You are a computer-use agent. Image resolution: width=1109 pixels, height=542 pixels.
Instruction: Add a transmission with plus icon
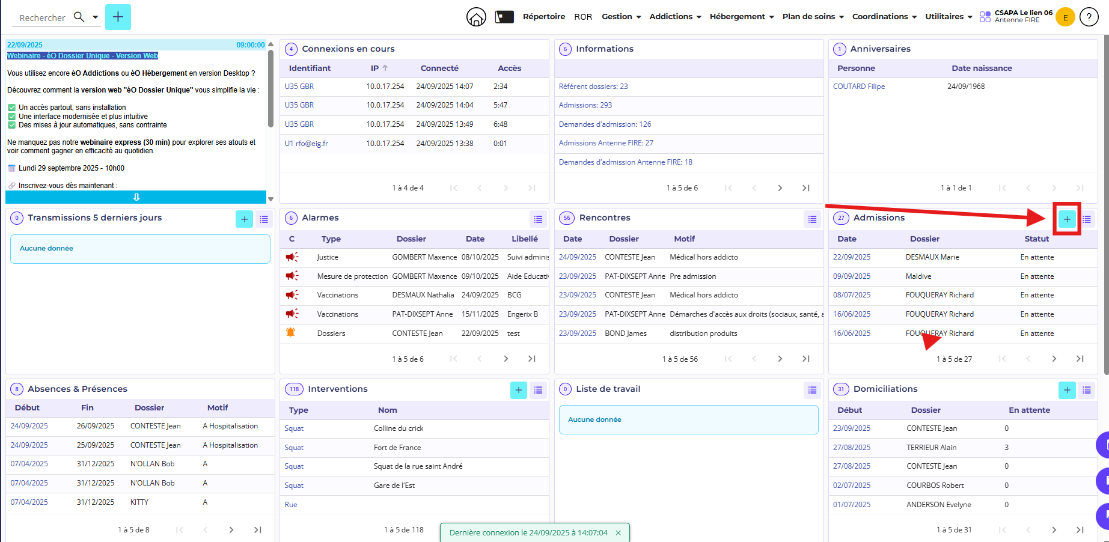pos(244,219)
